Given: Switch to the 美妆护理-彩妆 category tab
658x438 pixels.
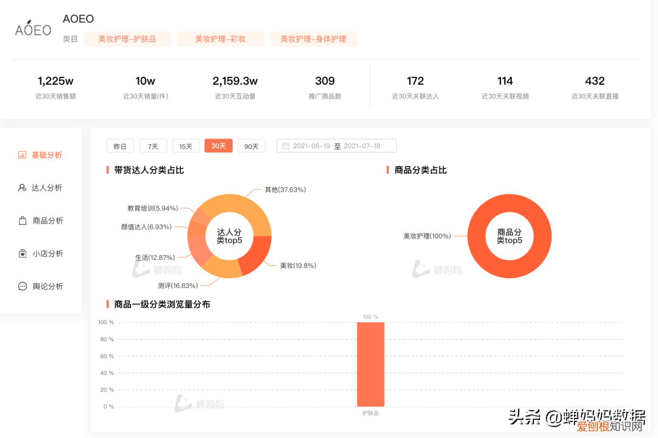Looking at the screenshot, I should click(x=220, y=38).
